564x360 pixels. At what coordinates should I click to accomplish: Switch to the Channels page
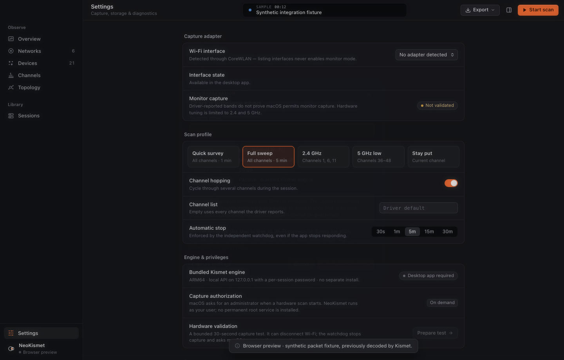[41, 75]
